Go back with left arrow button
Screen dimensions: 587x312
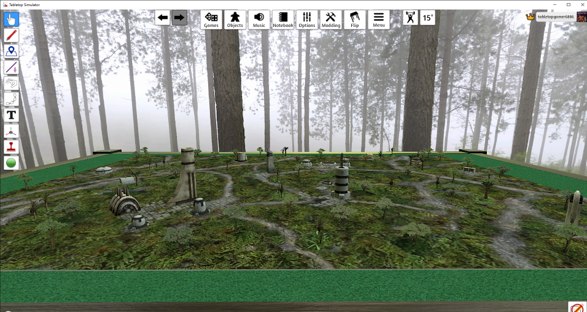coord(163,18)
